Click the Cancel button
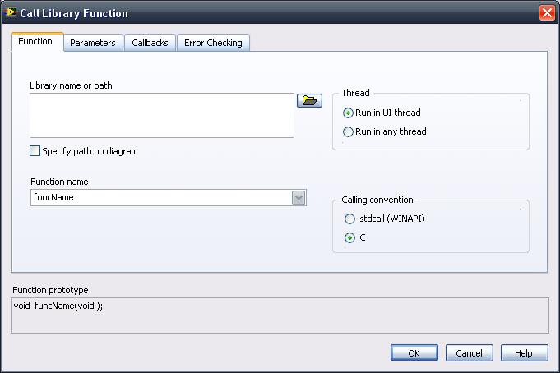 (x=469, y=352)
